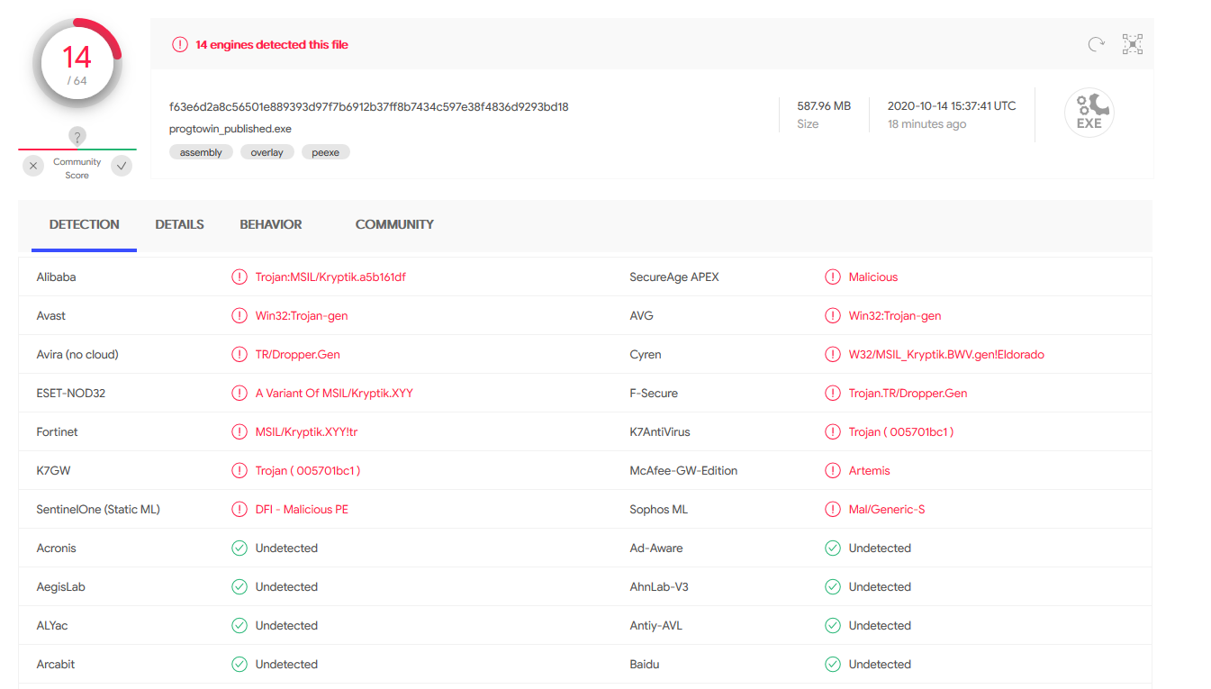Click the community score question mark marker
Image resolution: width=1211 pixels, height=689 pixels.
coord(77,137)
